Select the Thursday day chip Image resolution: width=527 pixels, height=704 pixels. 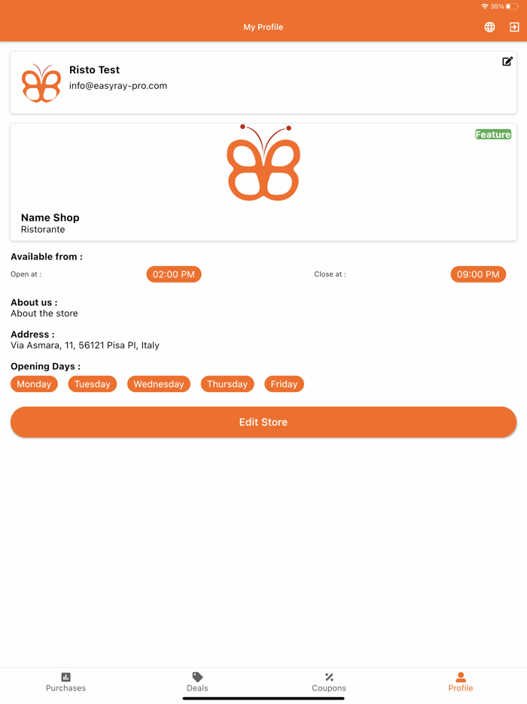coord(227,384)
